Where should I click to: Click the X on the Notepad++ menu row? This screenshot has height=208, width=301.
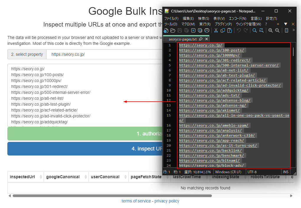[x=293, y=24]
